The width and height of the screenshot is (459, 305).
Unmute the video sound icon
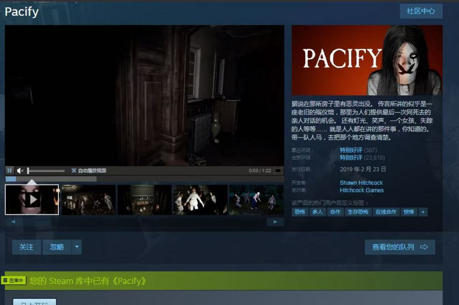20,171
